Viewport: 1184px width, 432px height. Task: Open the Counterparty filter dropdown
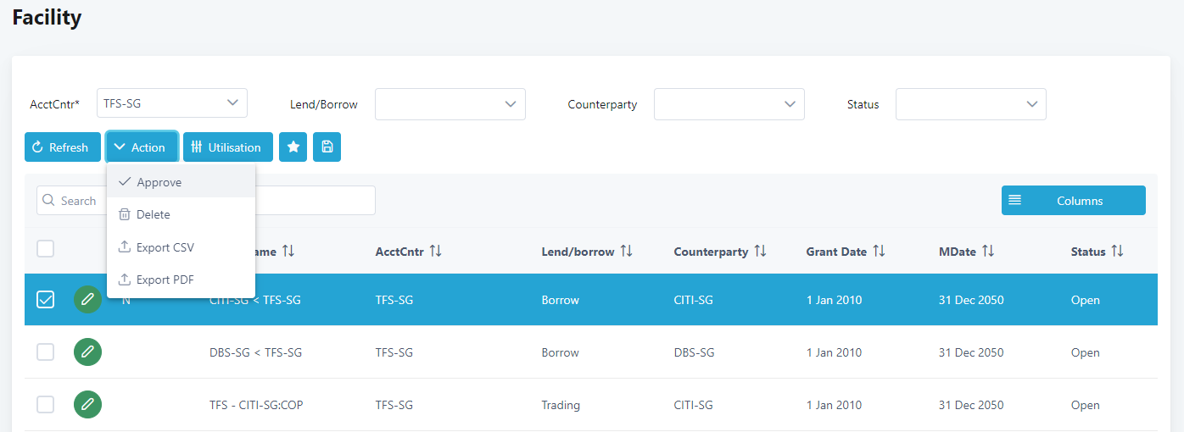729,104
